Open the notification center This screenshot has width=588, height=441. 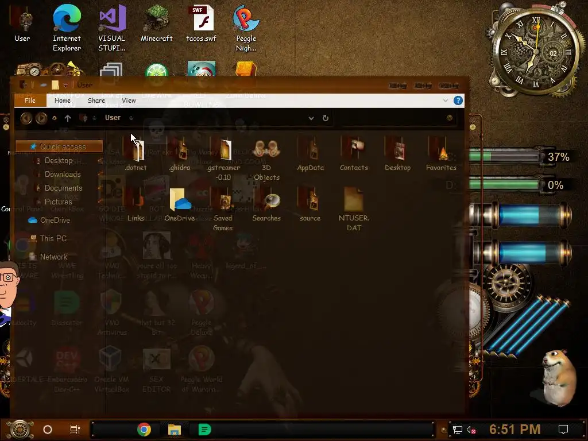pyautogui.click(x=563, y=430)
